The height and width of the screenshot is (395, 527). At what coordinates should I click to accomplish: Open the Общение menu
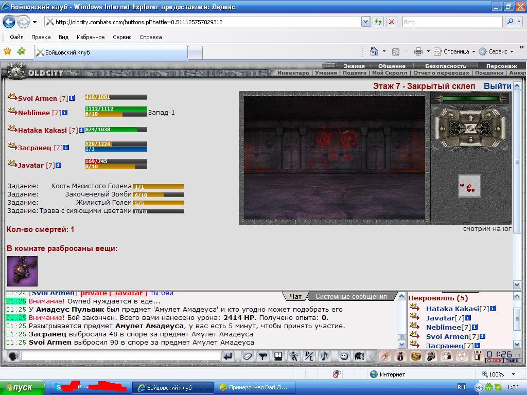point(392,66)
